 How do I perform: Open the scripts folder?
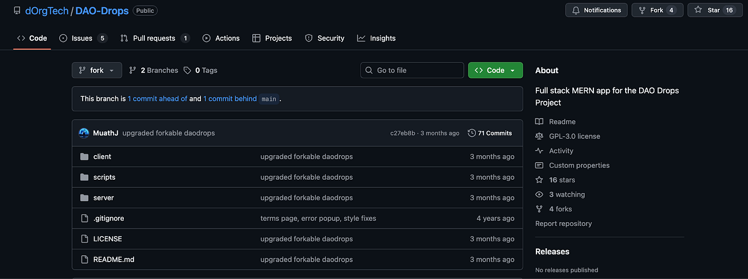pyautogui.click(x=104, y=177)
